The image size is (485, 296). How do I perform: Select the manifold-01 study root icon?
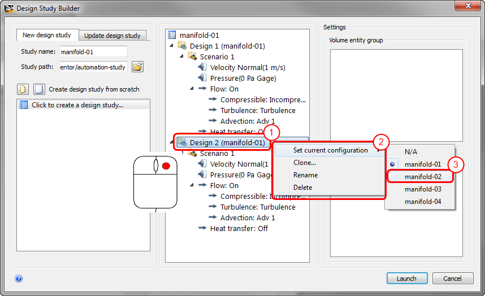point(172,35)
